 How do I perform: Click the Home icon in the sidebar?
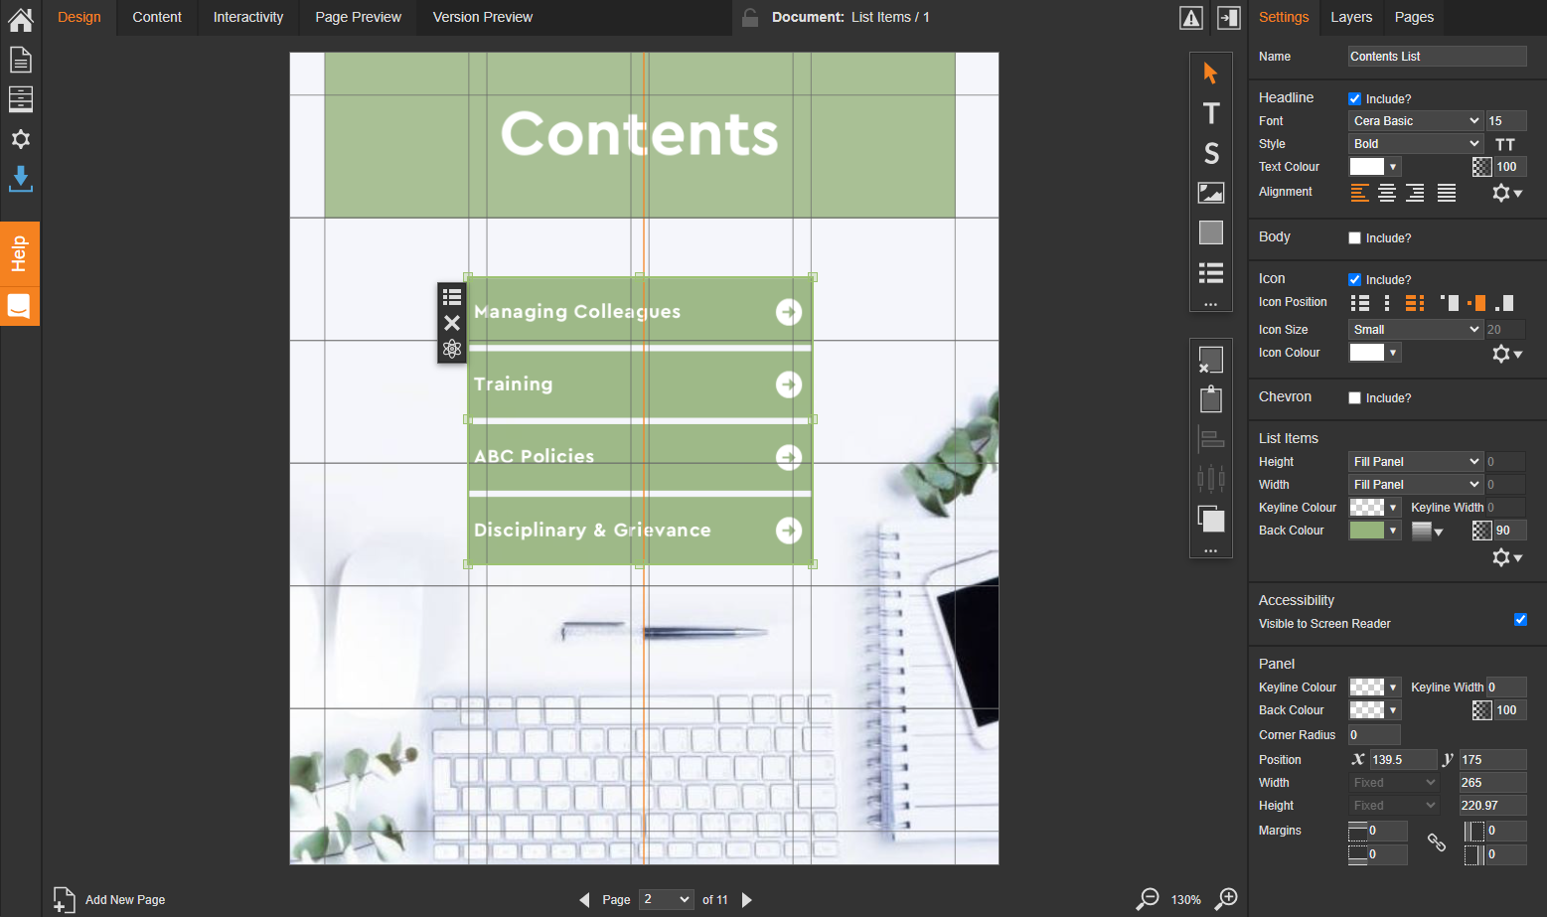(21, 19)
